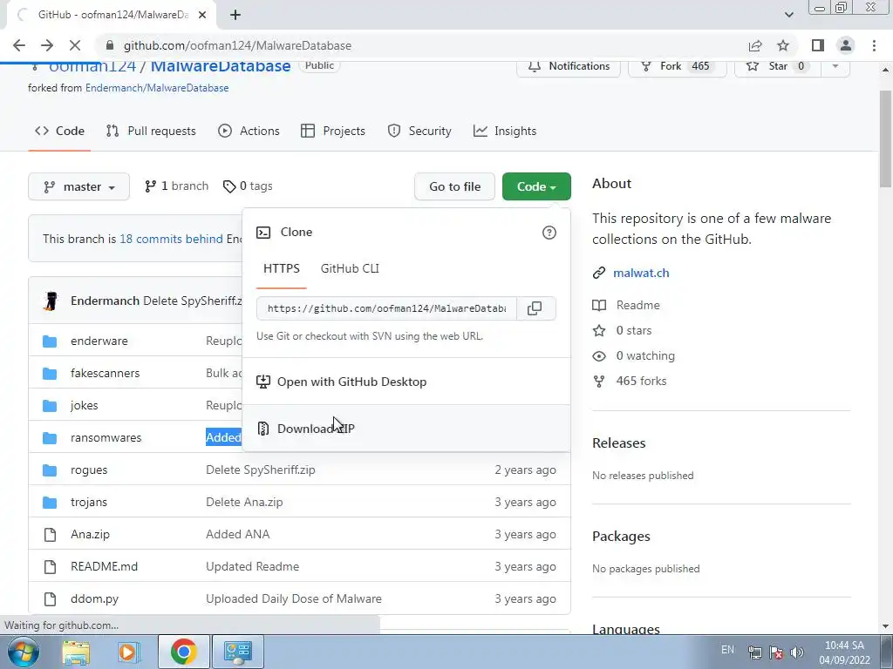
Task: Open the 18 commits behind link
Action: [x=171, y=239]
